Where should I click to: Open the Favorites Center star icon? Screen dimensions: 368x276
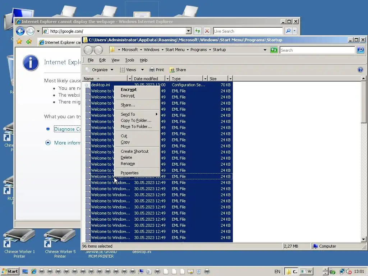(19, 42)
